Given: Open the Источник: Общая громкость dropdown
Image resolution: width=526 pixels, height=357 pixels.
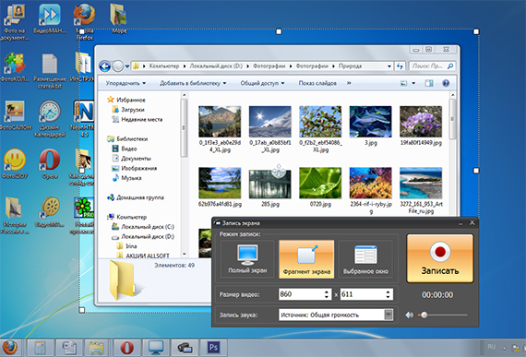Looking at the screenshot, I should click(336, 315).
